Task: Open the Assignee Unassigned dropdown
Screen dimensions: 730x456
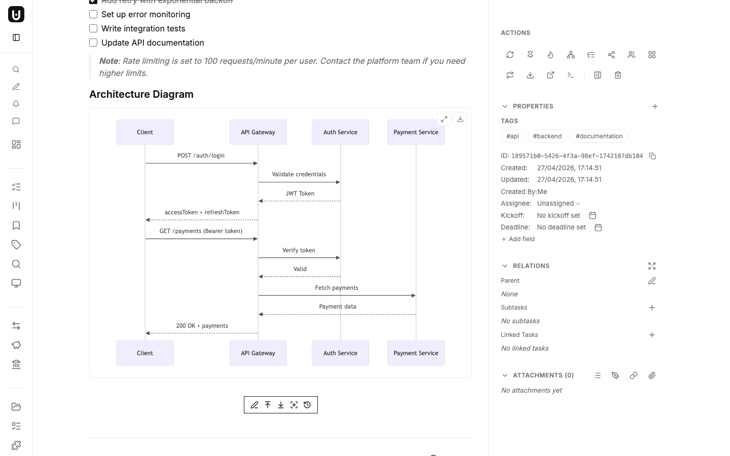Action: click(559, 204)
